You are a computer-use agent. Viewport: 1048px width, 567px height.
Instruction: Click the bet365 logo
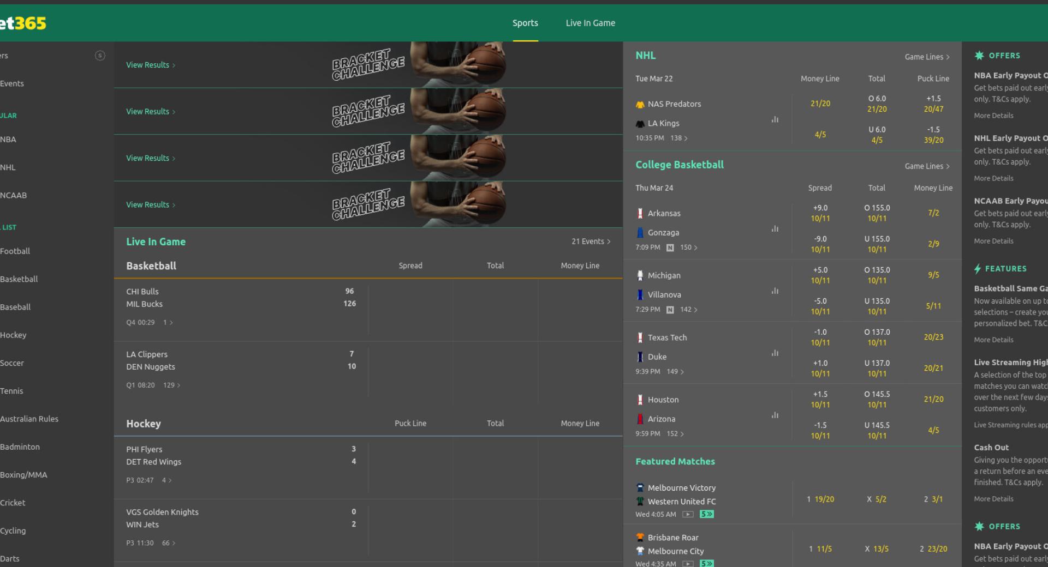tap(23, 23)
